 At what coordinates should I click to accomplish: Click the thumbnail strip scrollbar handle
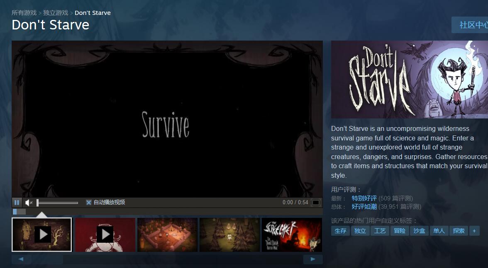click(47, 259)
